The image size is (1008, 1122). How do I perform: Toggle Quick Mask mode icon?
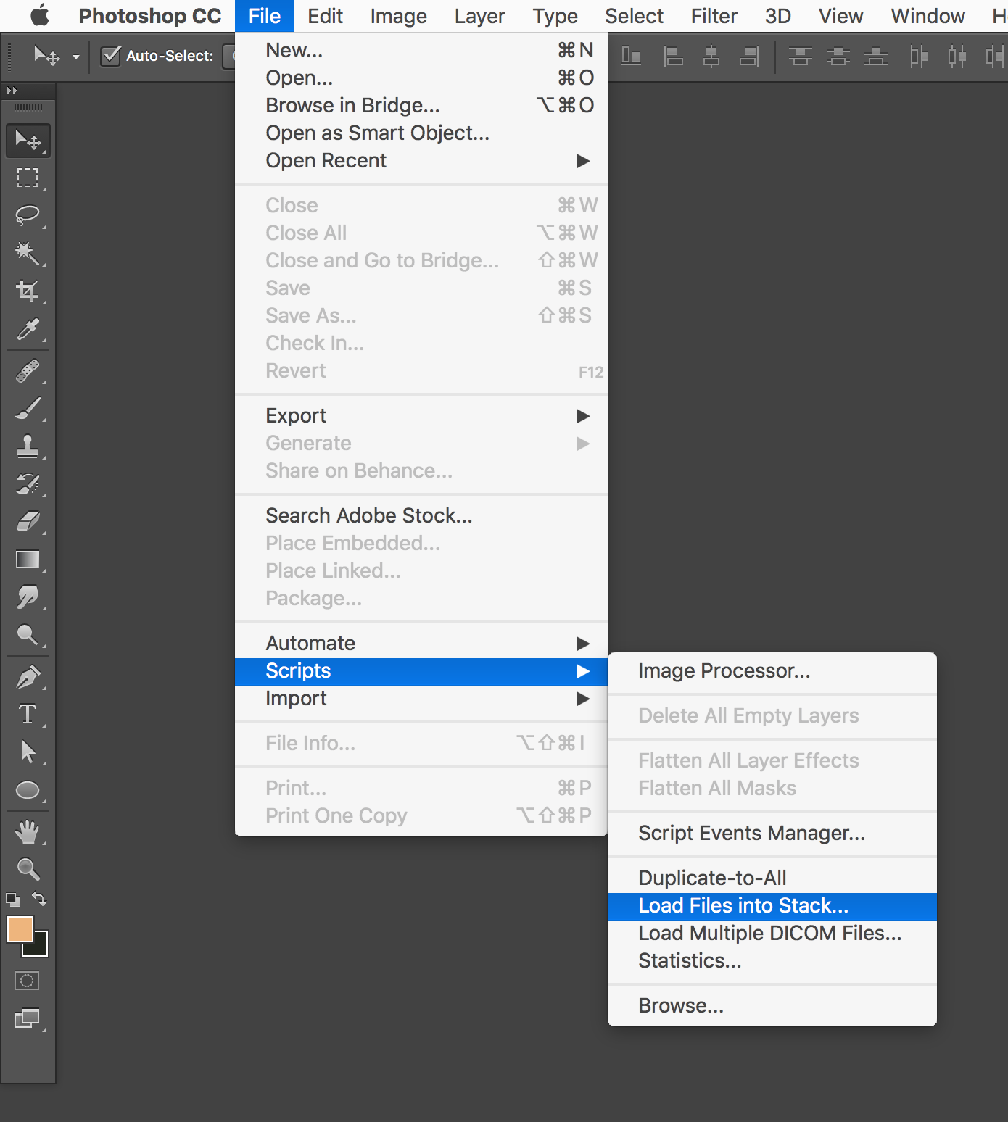[x=27, y=981]
